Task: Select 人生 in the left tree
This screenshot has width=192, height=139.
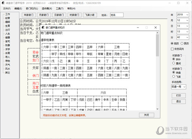Action: tap(8, 34)
